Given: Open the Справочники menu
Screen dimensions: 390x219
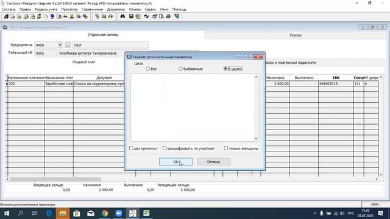Looking at the screenshot, I should [92, 9].
